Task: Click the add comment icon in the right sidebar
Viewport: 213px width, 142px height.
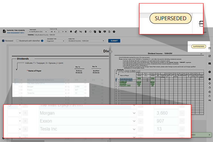Action: pos(209,64)
